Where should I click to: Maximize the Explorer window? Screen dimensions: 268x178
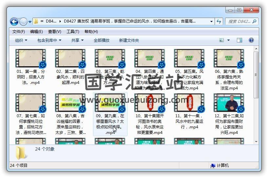(239, 10)
